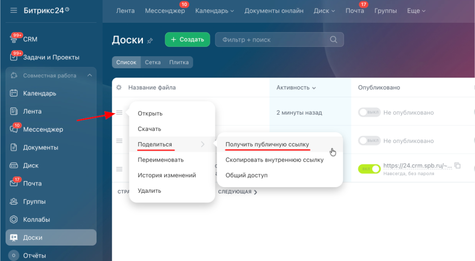Open the https://24.crm.spb.ru public link

[417, 165]
